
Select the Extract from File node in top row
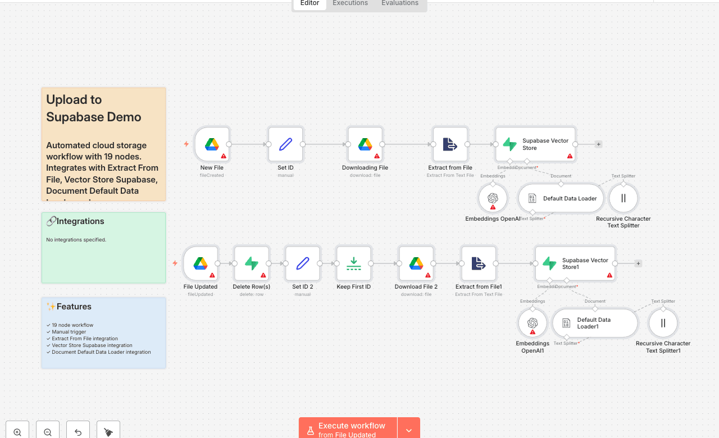[x=450, y=144]
